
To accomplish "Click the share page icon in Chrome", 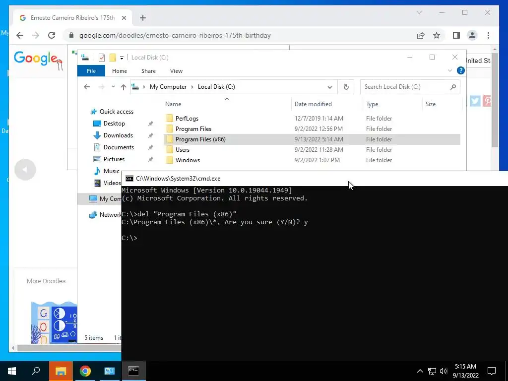I will coord(421,35).
